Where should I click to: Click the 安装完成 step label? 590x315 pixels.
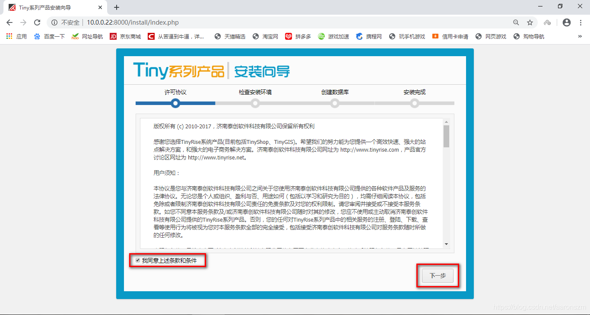click(415, 92)
